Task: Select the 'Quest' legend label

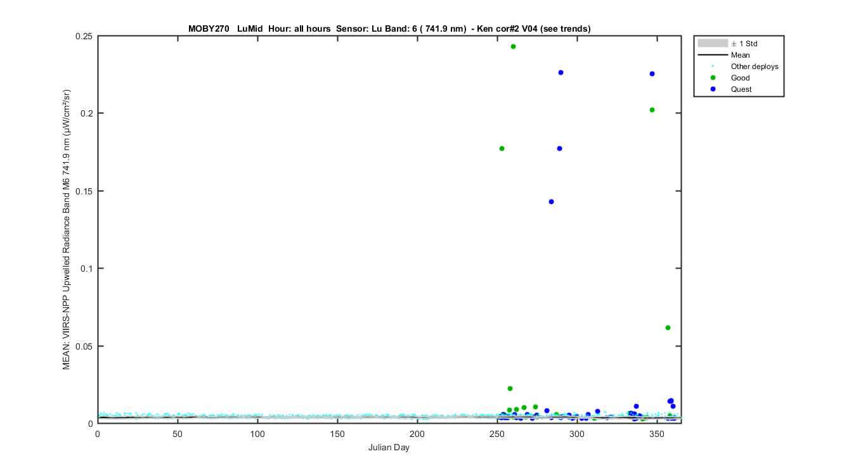Action: coord(741,89)
